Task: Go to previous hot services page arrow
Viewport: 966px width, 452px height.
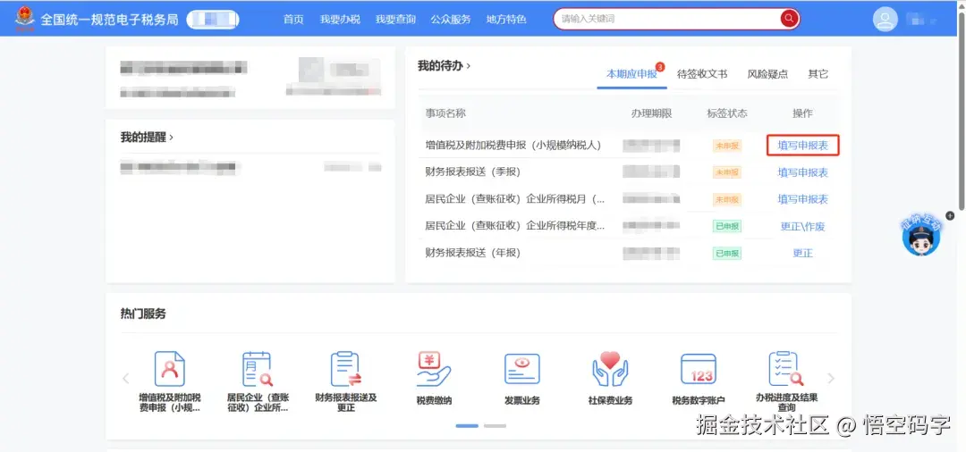Action: (x=126, y=378)
